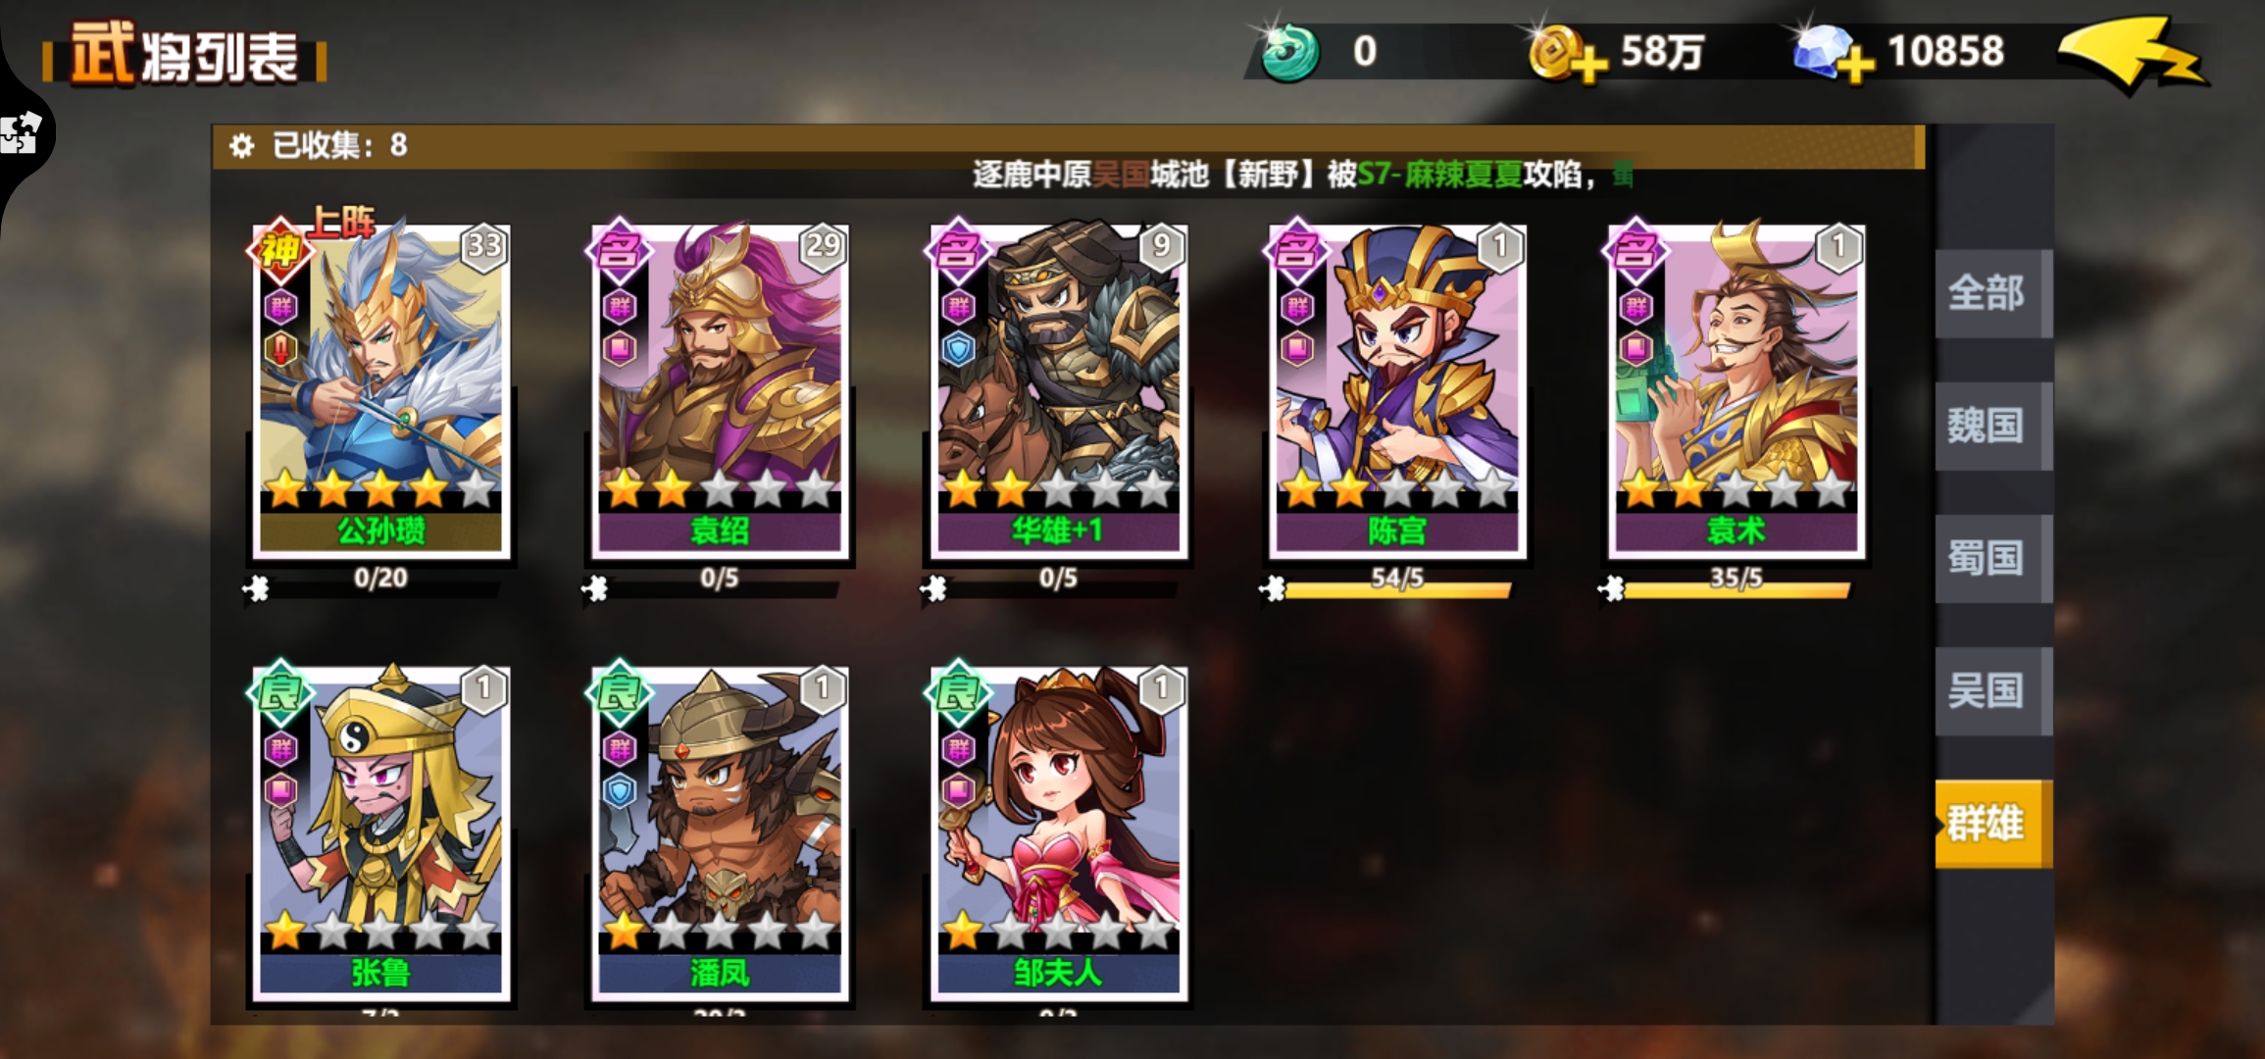Click the green jade currency icon
Viewport: 2265px width, 1059px height.
pos(1289,53)
